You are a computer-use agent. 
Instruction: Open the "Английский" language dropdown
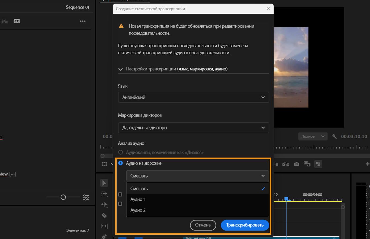(193, 97)
